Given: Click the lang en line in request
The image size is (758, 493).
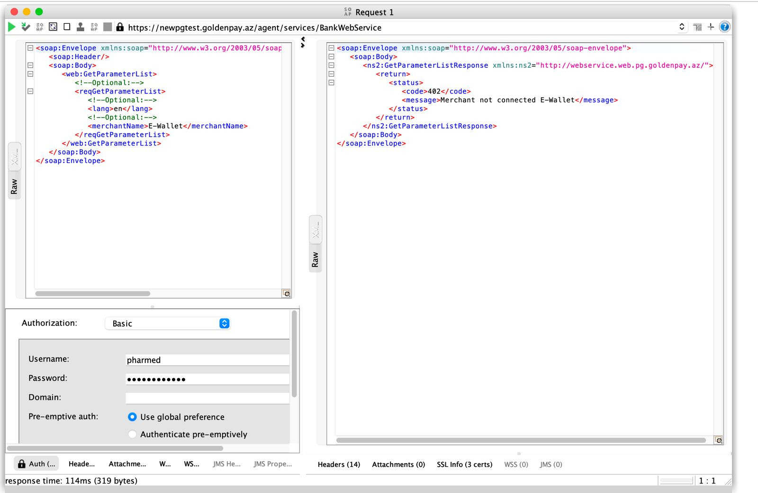Looking at the screenshot, I should click(x=120, y=109).
